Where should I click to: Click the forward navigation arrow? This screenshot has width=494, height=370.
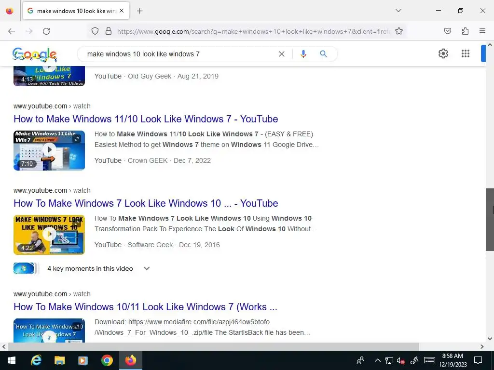click(x=29, y=31)
